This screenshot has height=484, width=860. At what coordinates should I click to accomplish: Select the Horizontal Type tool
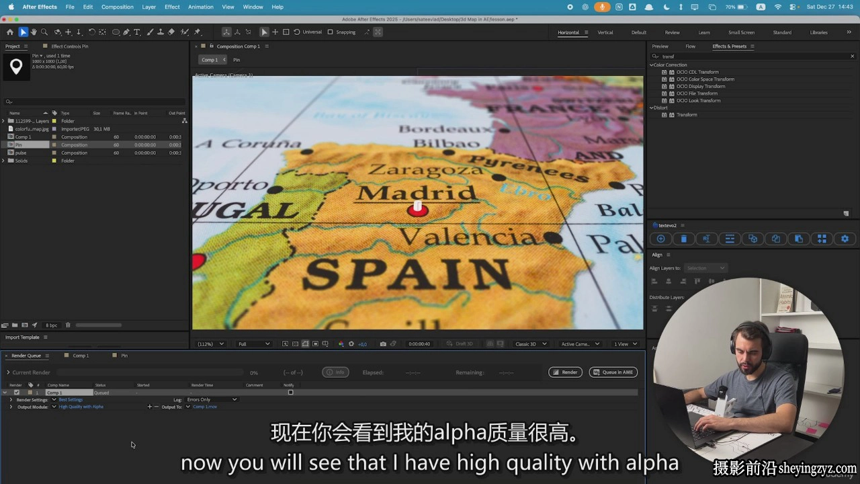click(x=136, y=32)
